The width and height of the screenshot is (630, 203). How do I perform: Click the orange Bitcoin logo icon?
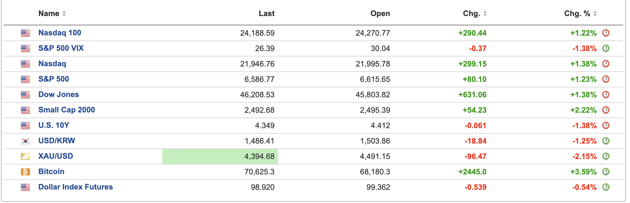pos(25,172)
